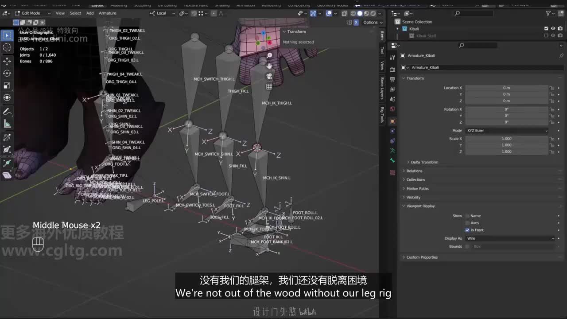The height and width of the screenshot is (319, 567).
Task: Activate the Transform tool
Action: pyautogui.click(x=7, y=98)
